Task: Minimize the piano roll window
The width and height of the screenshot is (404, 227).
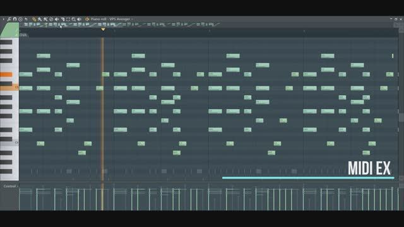Action: (391, 19)
